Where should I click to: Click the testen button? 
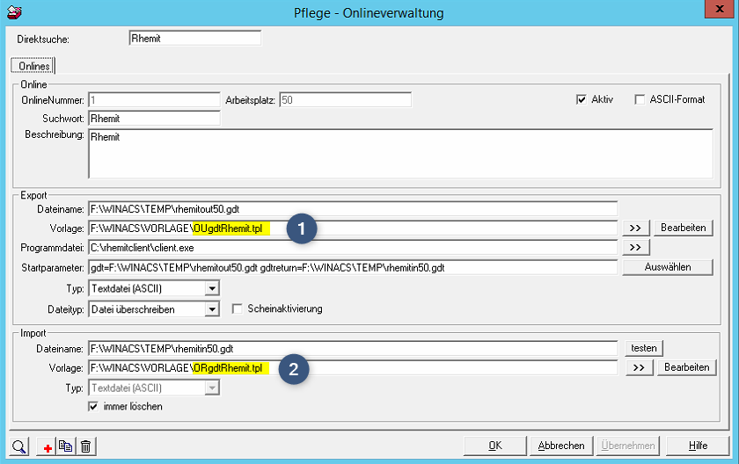[643, 348]
